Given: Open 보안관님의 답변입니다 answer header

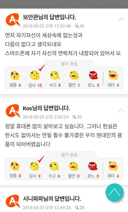Looking at the screenshot, I should pos(49,17).
